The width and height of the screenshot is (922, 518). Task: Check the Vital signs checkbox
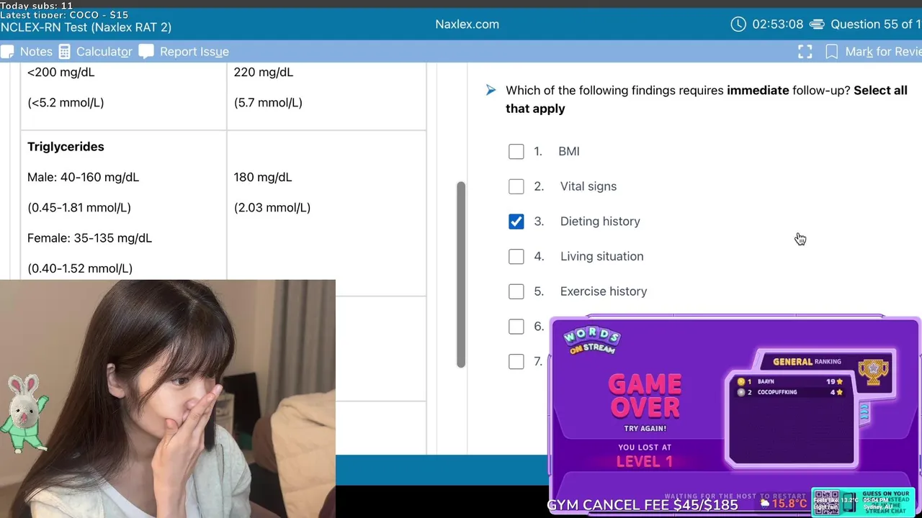pyautogui.click(x=516, y=187)
